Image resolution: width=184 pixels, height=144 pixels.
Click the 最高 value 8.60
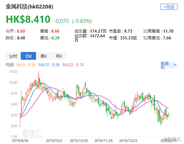55,31
